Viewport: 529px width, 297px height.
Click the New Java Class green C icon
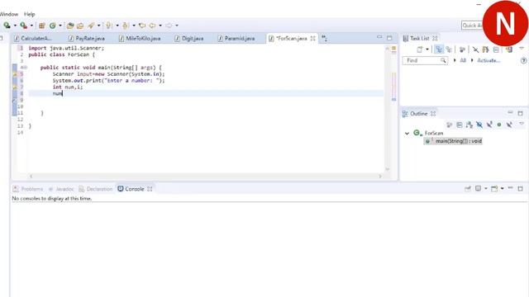tap(53, 26)
